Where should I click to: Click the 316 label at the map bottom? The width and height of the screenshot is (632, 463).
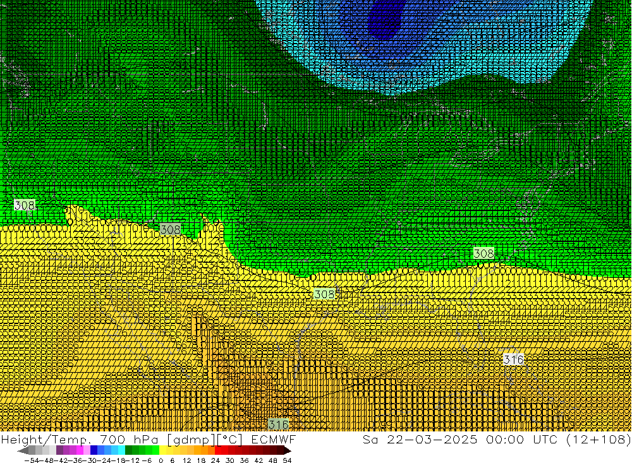coord(279,424)
